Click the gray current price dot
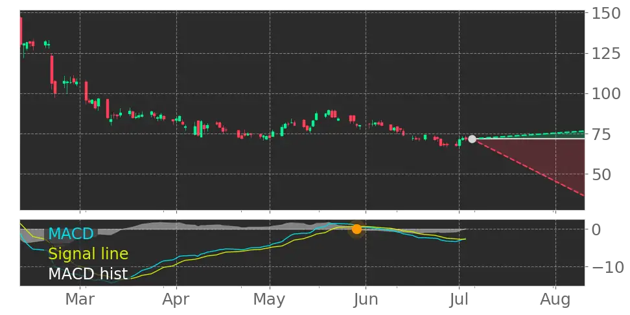 tap(472, 139)
